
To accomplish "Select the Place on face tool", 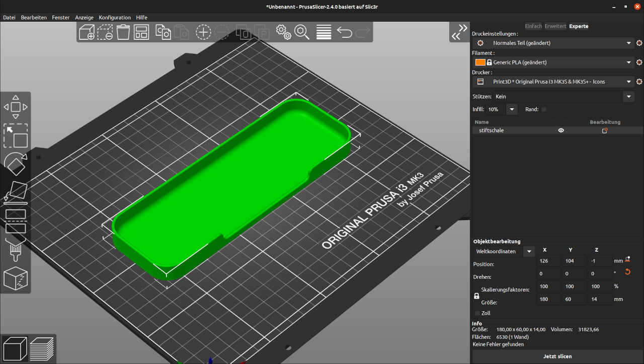I will 16,192.
